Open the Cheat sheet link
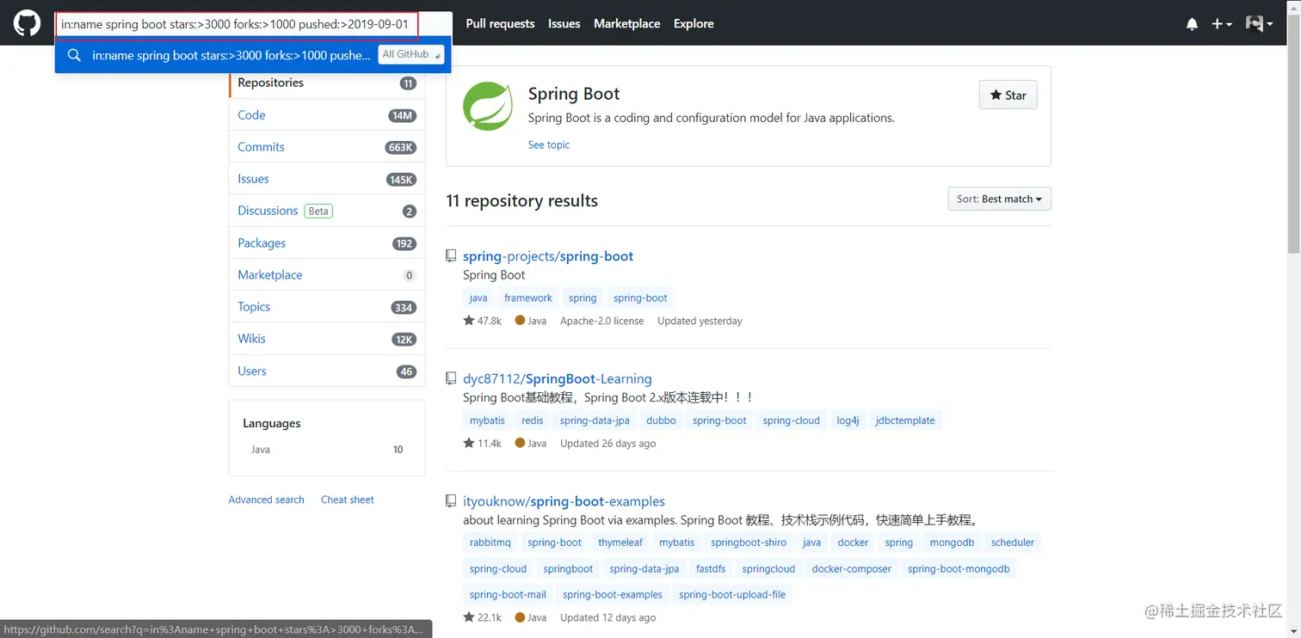 click(348, 500)
